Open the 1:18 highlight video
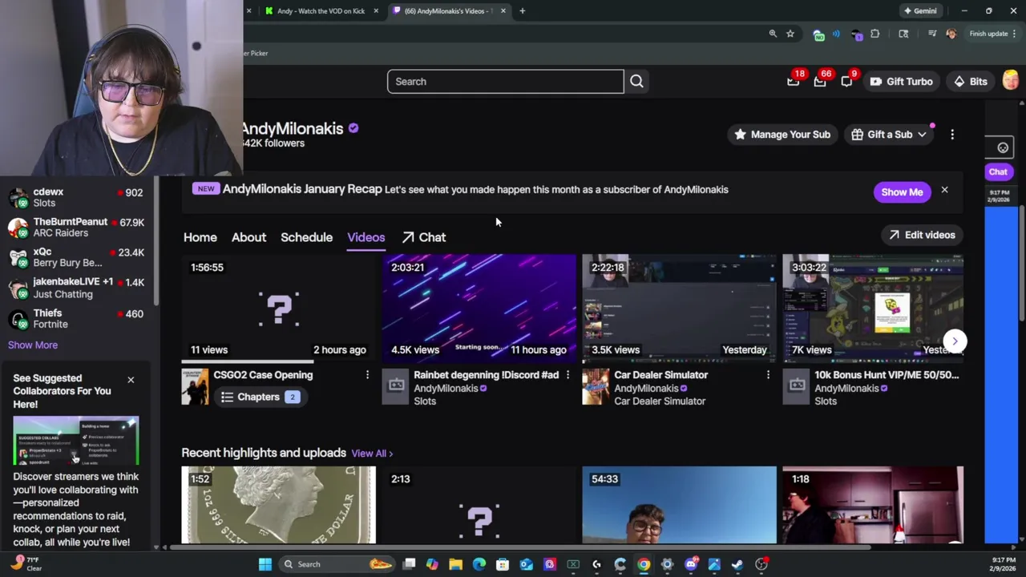The height and width of the screenshot is (577, 1026). point(873,505)
